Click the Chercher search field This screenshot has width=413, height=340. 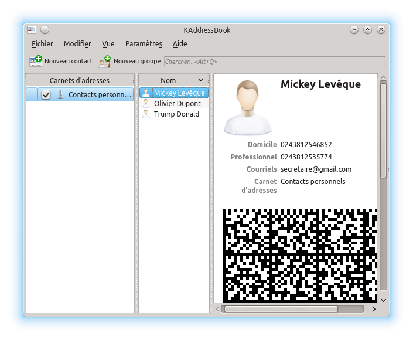pyautogui.click(x=274, y=62)
